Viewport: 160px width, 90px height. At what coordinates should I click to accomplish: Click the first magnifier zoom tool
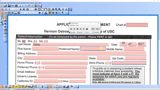tap(56, 9)
